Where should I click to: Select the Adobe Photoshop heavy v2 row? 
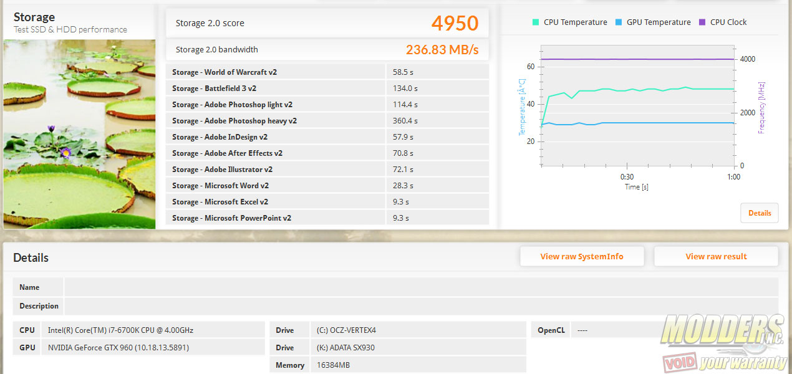tap(327, 121)
